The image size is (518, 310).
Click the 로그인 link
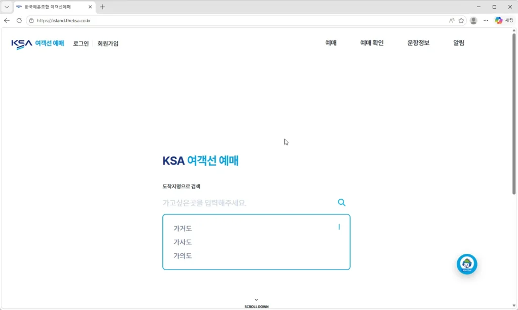pos(81,43)
